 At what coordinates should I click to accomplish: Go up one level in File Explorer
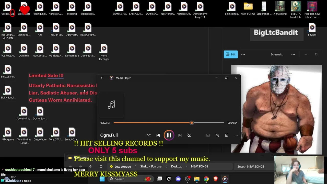[91, 167]
